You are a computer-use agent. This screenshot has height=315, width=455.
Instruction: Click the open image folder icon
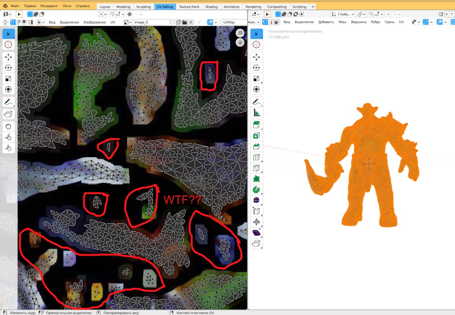pos(184,22)
